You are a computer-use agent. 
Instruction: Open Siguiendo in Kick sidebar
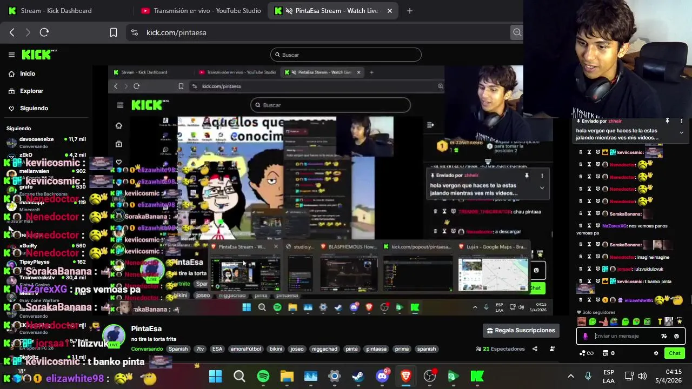tap(34, 109)
